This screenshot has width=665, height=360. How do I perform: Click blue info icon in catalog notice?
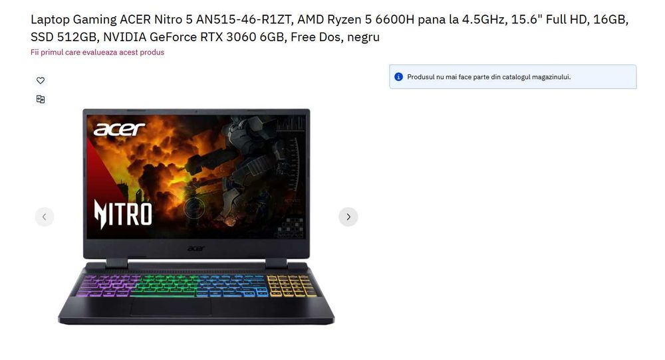click(x=398, y=76)
